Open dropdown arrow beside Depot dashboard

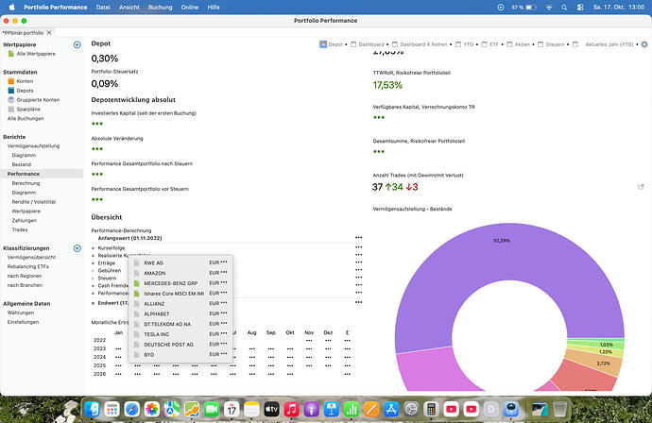click(346, 44)
